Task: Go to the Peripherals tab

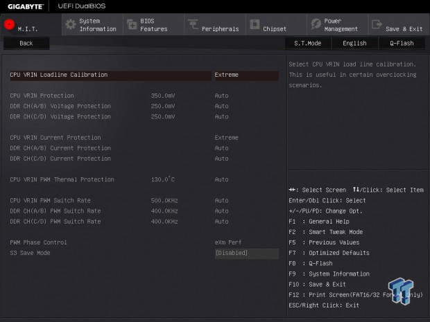Action: tap(215, 24)
